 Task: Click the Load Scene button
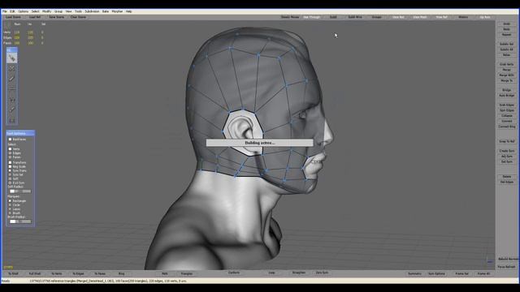point(13,17)
